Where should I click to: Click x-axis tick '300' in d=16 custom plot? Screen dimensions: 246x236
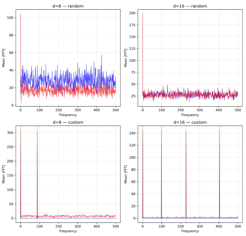pos(200,226)
